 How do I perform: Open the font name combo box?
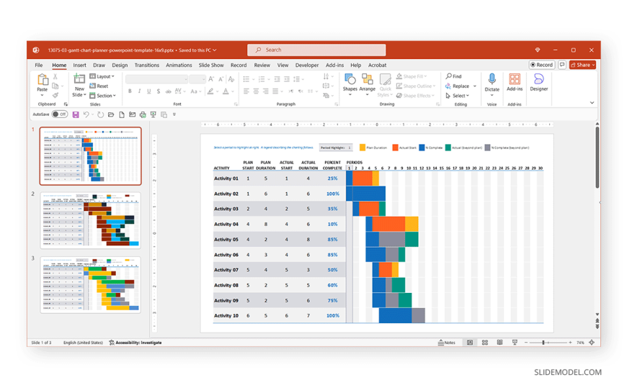pos(157,79)
